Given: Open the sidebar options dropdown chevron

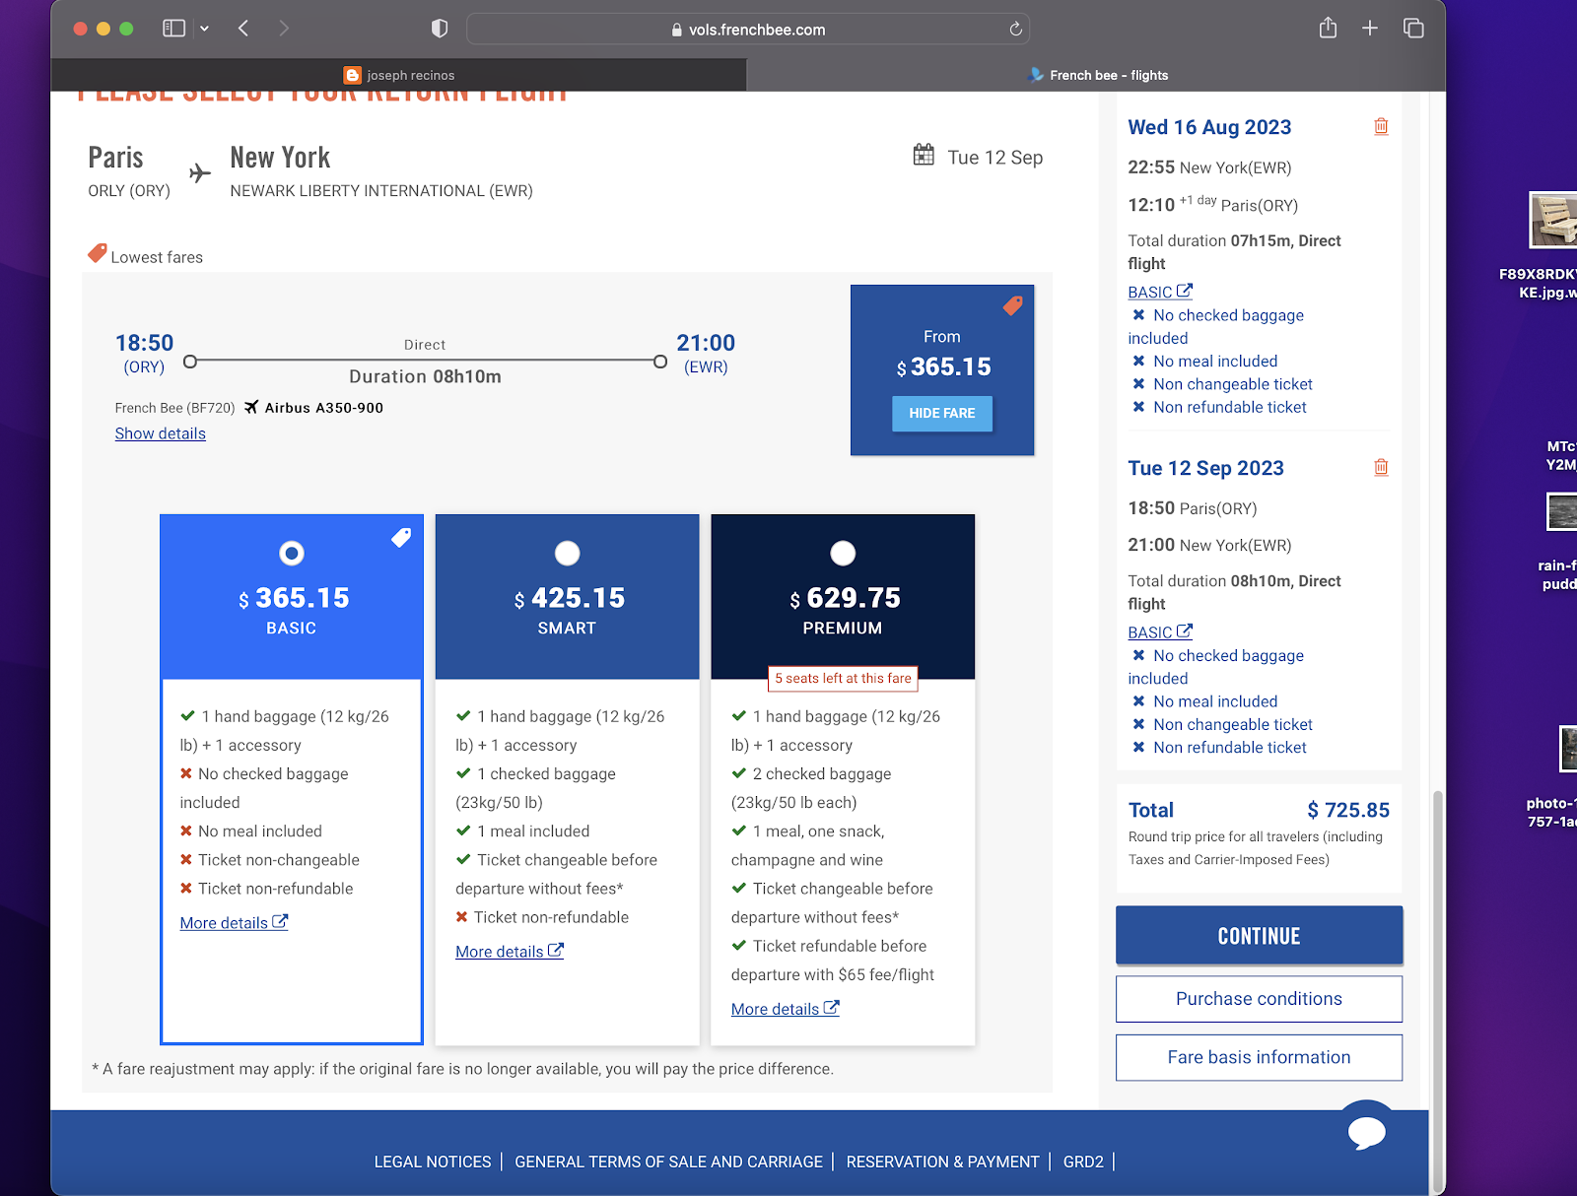Looking at the screenshot, I should coord(204,29).
